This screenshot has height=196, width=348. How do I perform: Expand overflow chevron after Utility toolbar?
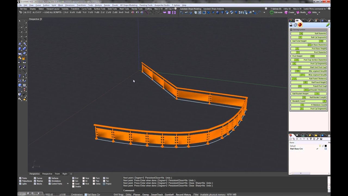point(319,12)
